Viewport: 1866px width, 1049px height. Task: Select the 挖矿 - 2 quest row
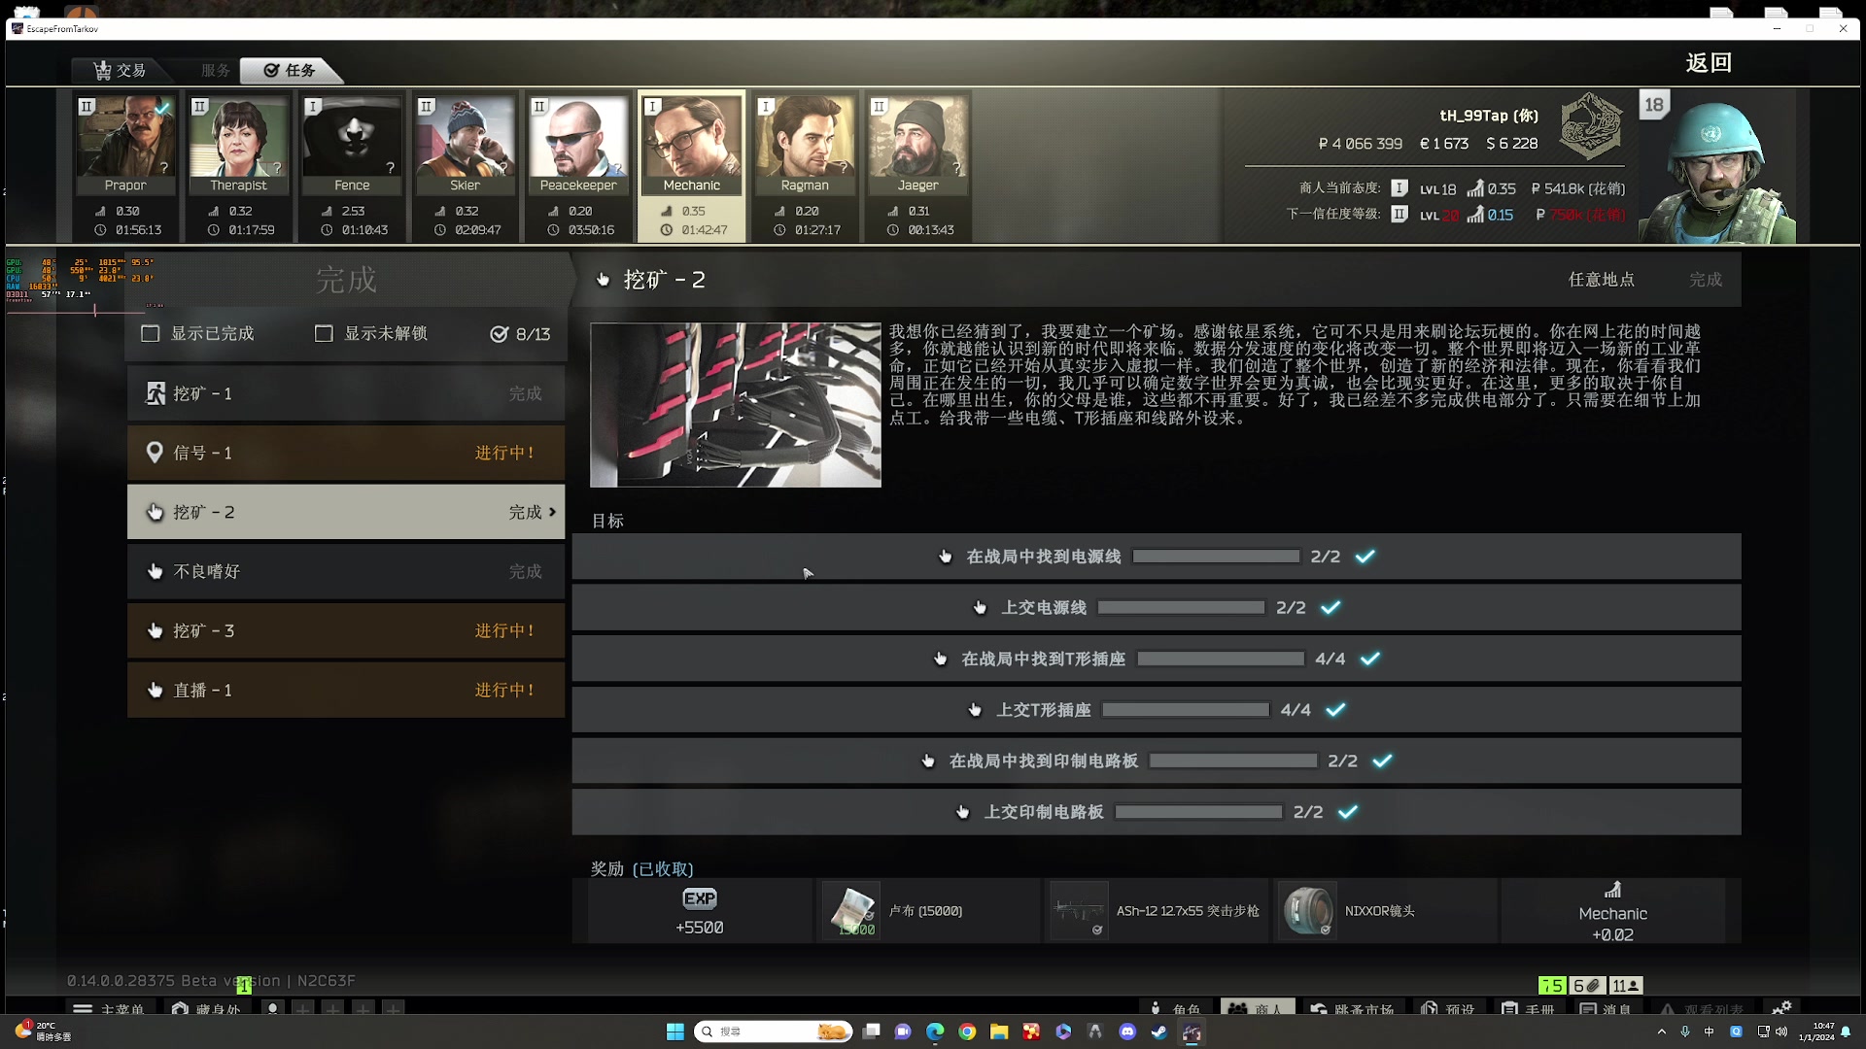[x=346, y=512]
